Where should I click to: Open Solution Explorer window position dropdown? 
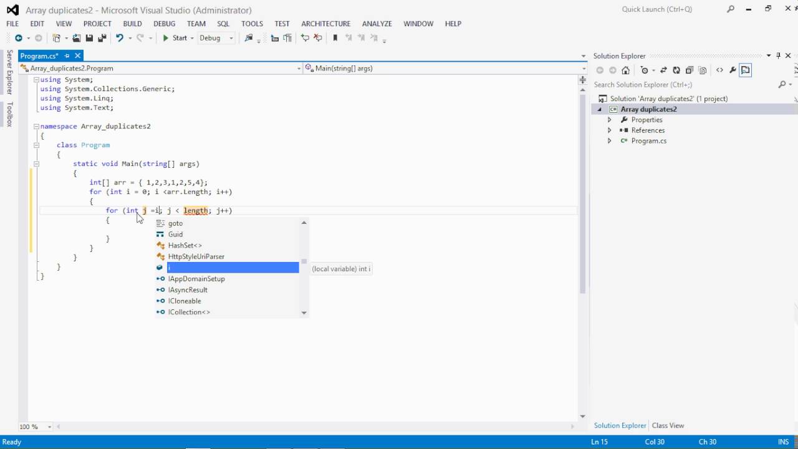[x=769, y=56]
